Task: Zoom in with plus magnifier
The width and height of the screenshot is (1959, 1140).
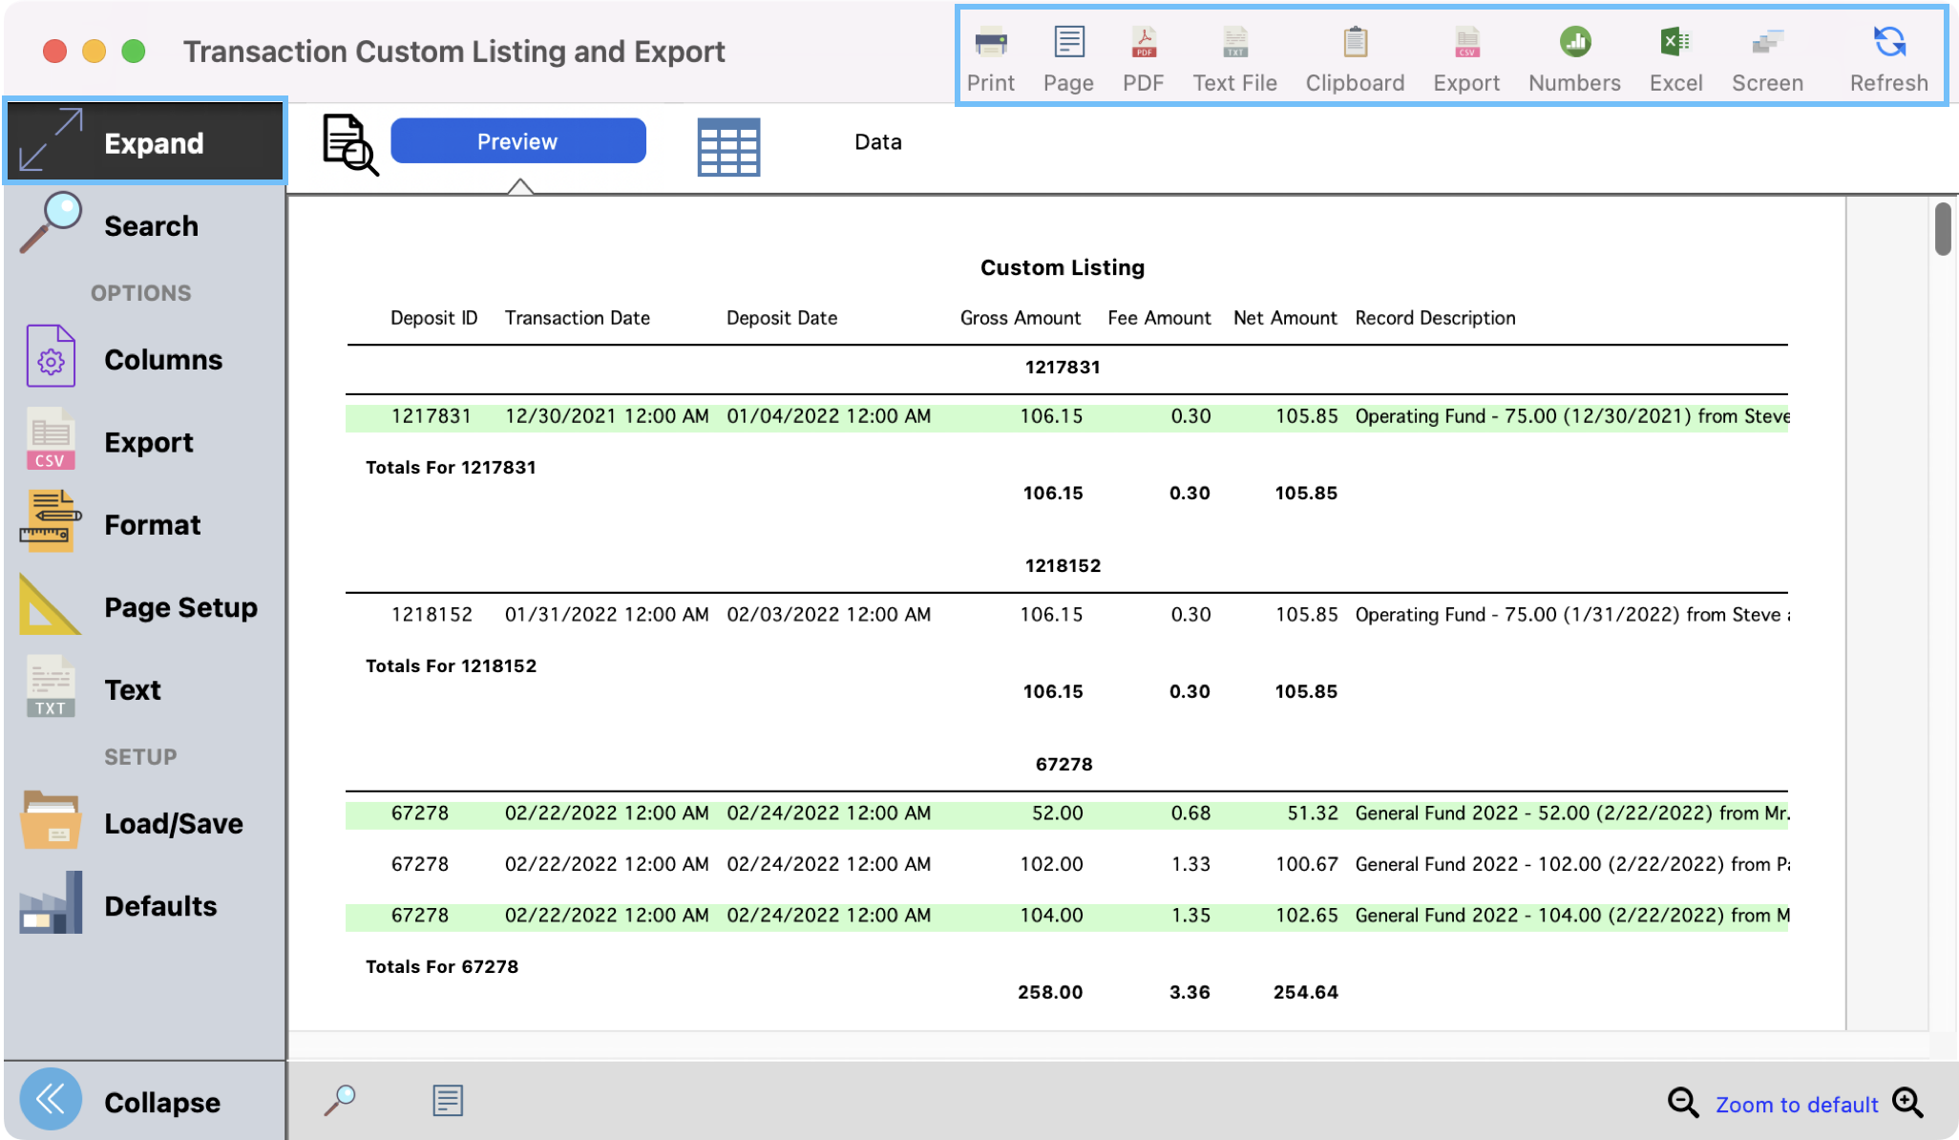Action: (1907, 1103)
